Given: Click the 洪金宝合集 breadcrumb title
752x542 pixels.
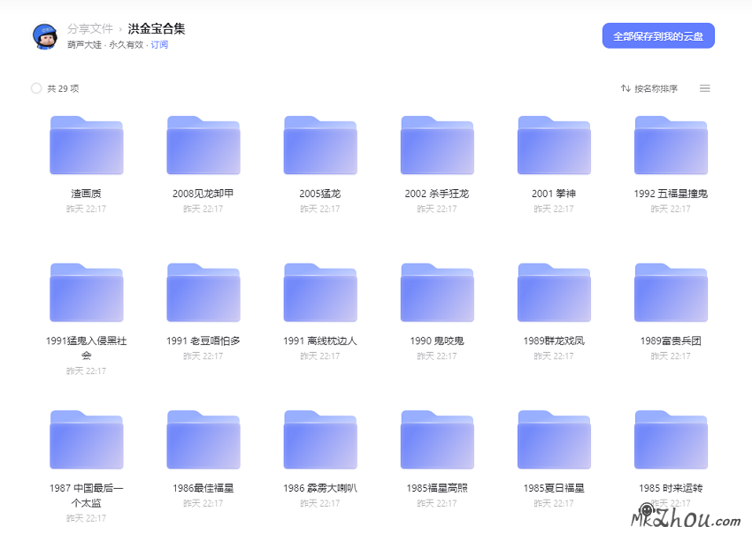Looking at the screenshot, I should pos(157,29).
